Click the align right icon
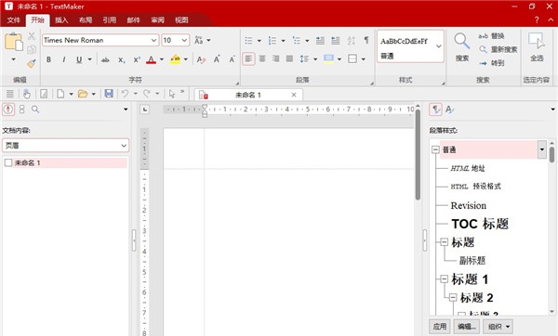This screenshot has width=558, height=336. [276, 58]
